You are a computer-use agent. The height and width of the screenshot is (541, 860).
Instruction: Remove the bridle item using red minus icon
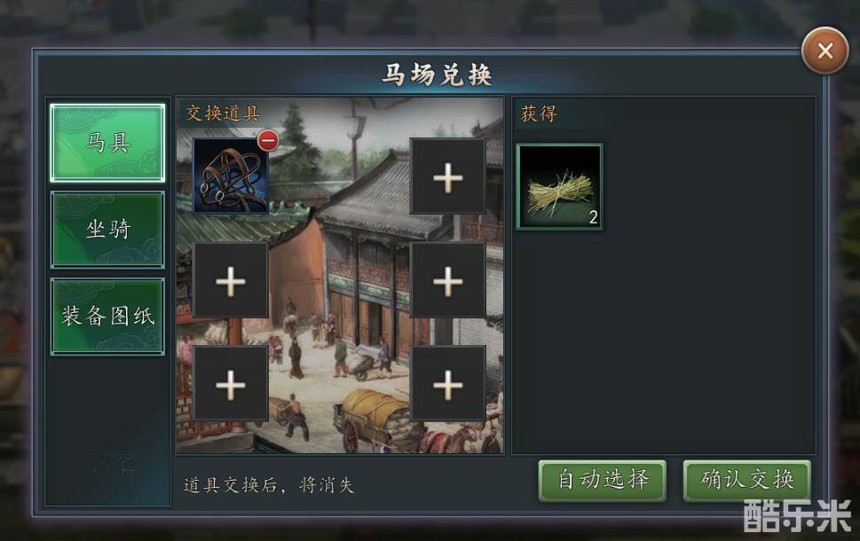[268, 140]
